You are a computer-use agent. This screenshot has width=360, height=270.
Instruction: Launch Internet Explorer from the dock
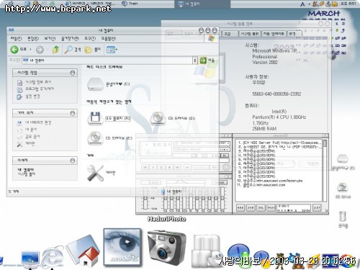(x=53, y=257)
